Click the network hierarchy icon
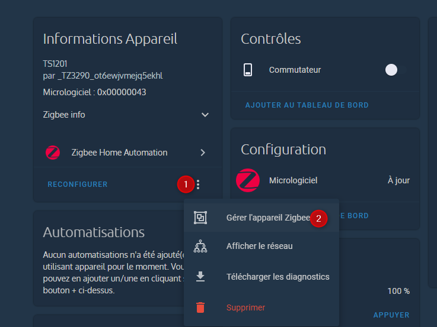Viewport: 437px width, 327px height. [200, 246]
